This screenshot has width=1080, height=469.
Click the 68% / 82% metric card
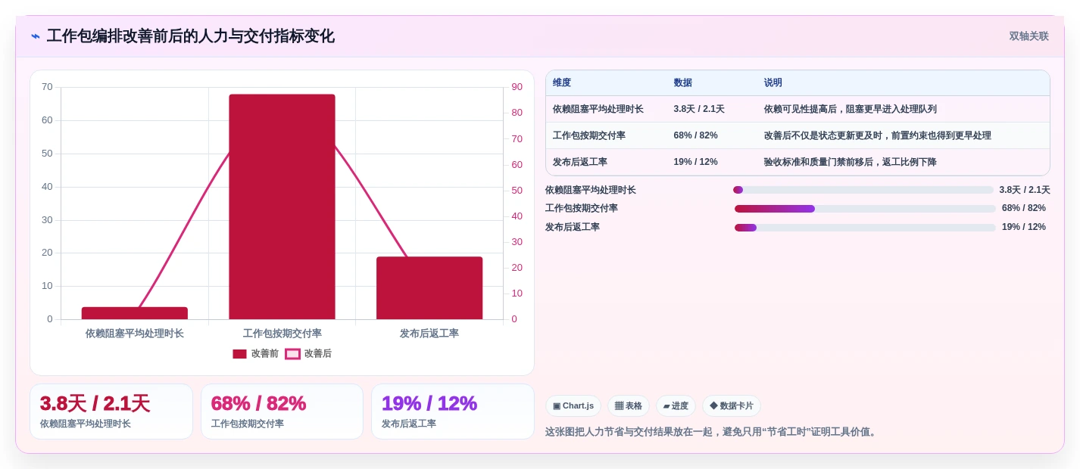pyautogui.click(x=282, y=412)
